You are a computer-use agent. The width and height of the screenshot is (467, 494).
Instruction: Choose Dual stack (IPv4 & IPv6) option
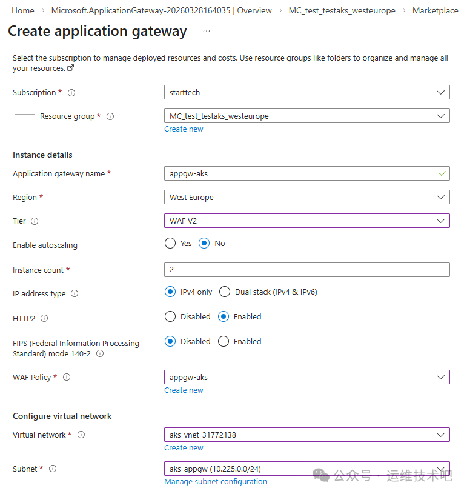225,292
